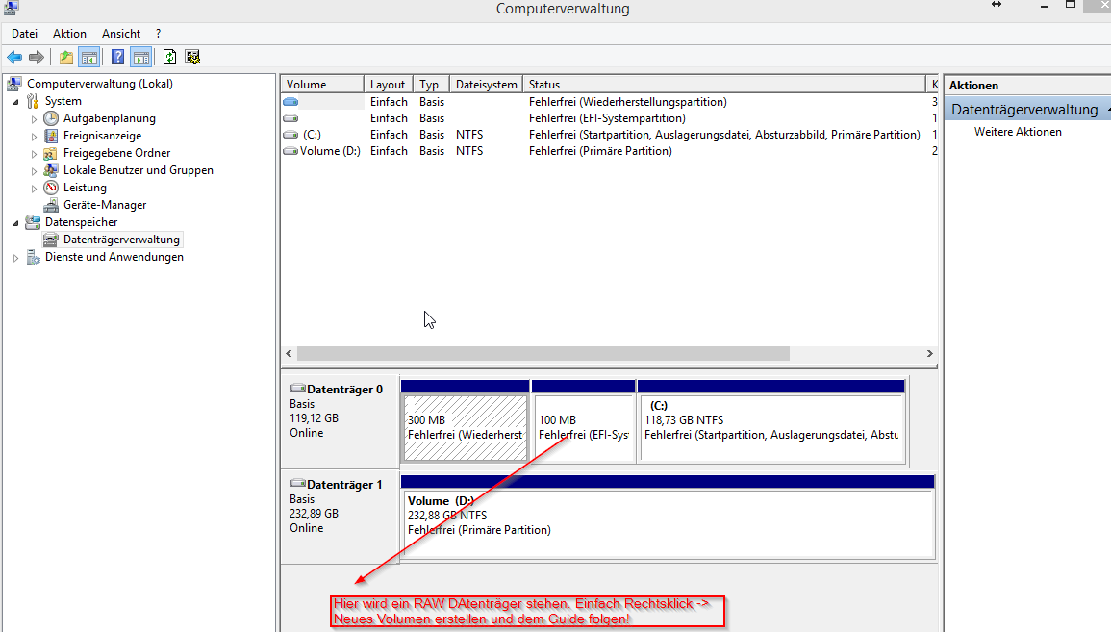Expand the Freigegebene Ordner node
Image resolution: width=1111 pixels, height=632 pixels.
pyautogui.click(x=34, y=154)
